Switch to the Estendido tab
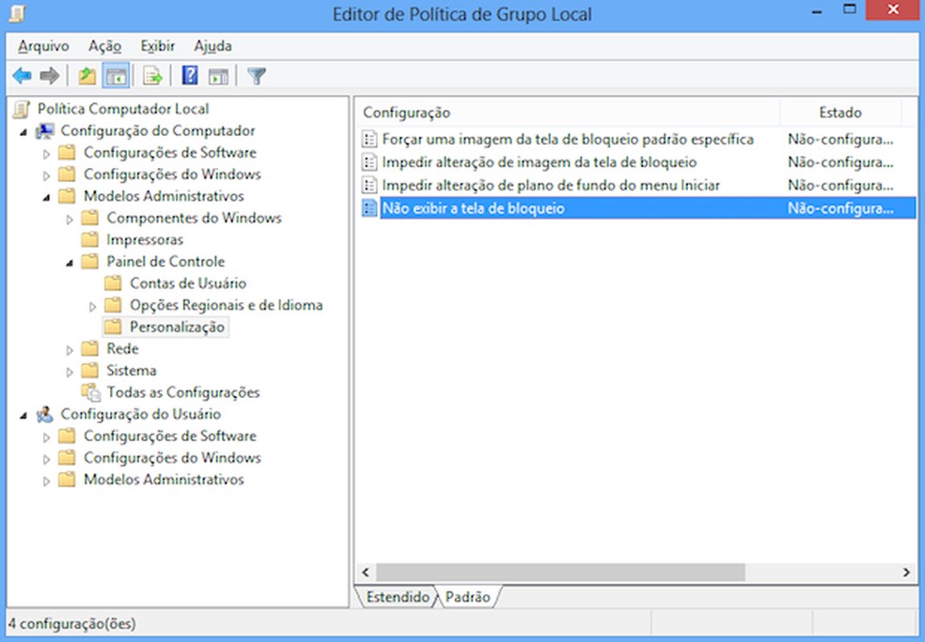 coord(397,597)
